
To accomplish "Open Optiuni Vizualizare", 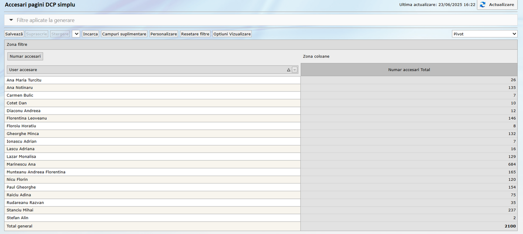I will click(x=232, y=34).
